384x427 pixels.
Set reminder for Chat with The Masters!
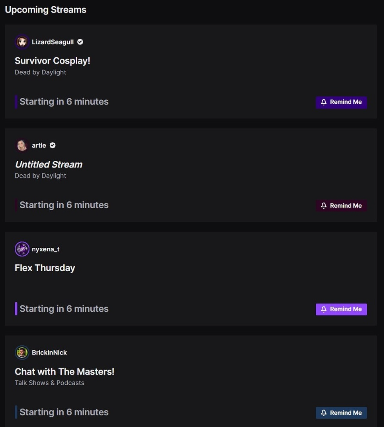(341, 413)
